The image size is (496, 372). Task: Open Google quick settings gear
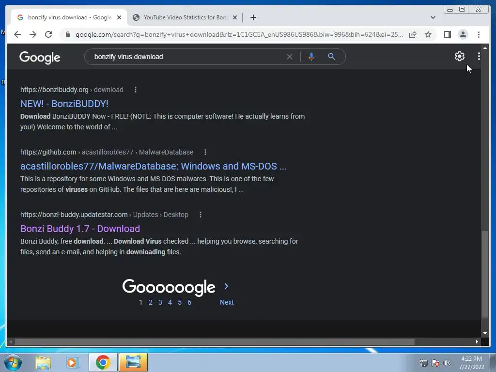(x=459, y=56)
